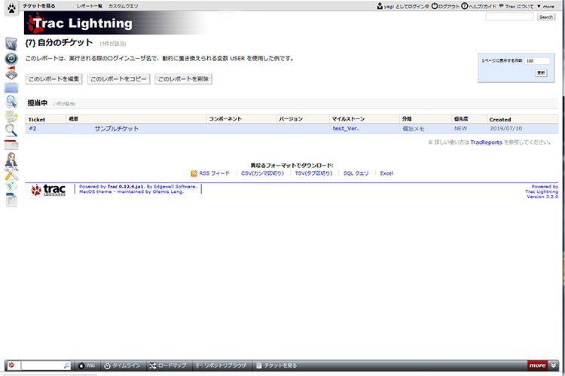Open the Wiki icon in left sidebar
Viewport: 565px width, 376px height.
point(11,43)
